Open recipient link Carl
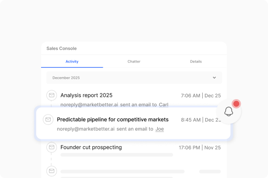Screen dimensions: 268x178 (x=163, y=105)
